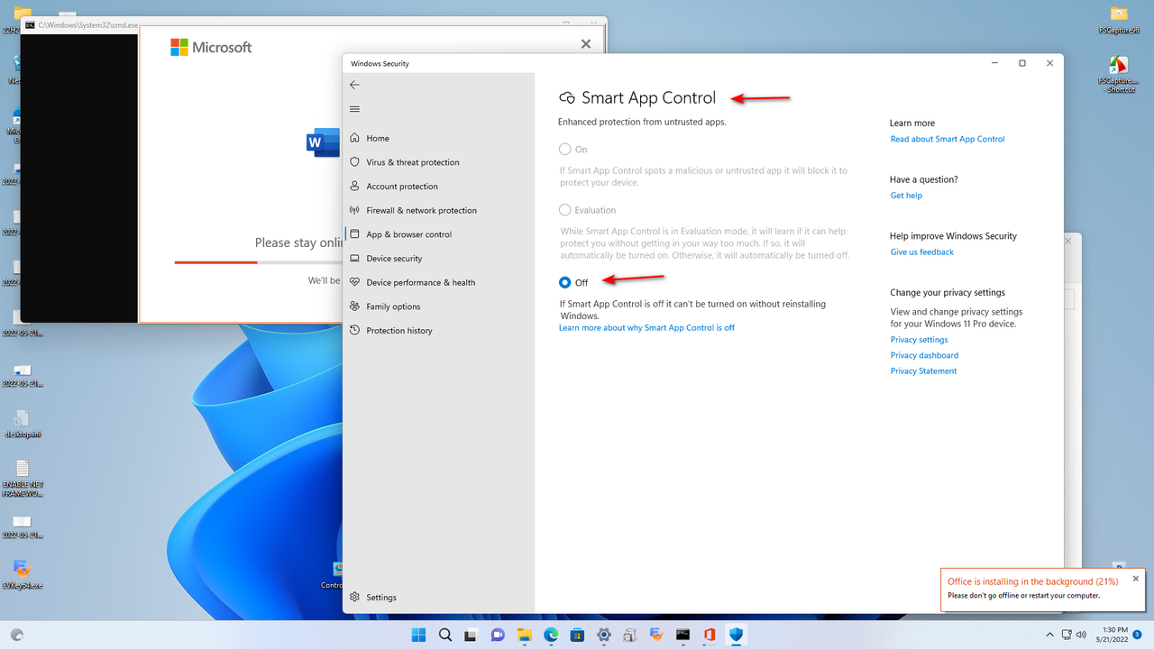Select the desktop.ini file icon
The image size is (1154, 649).
23,424
